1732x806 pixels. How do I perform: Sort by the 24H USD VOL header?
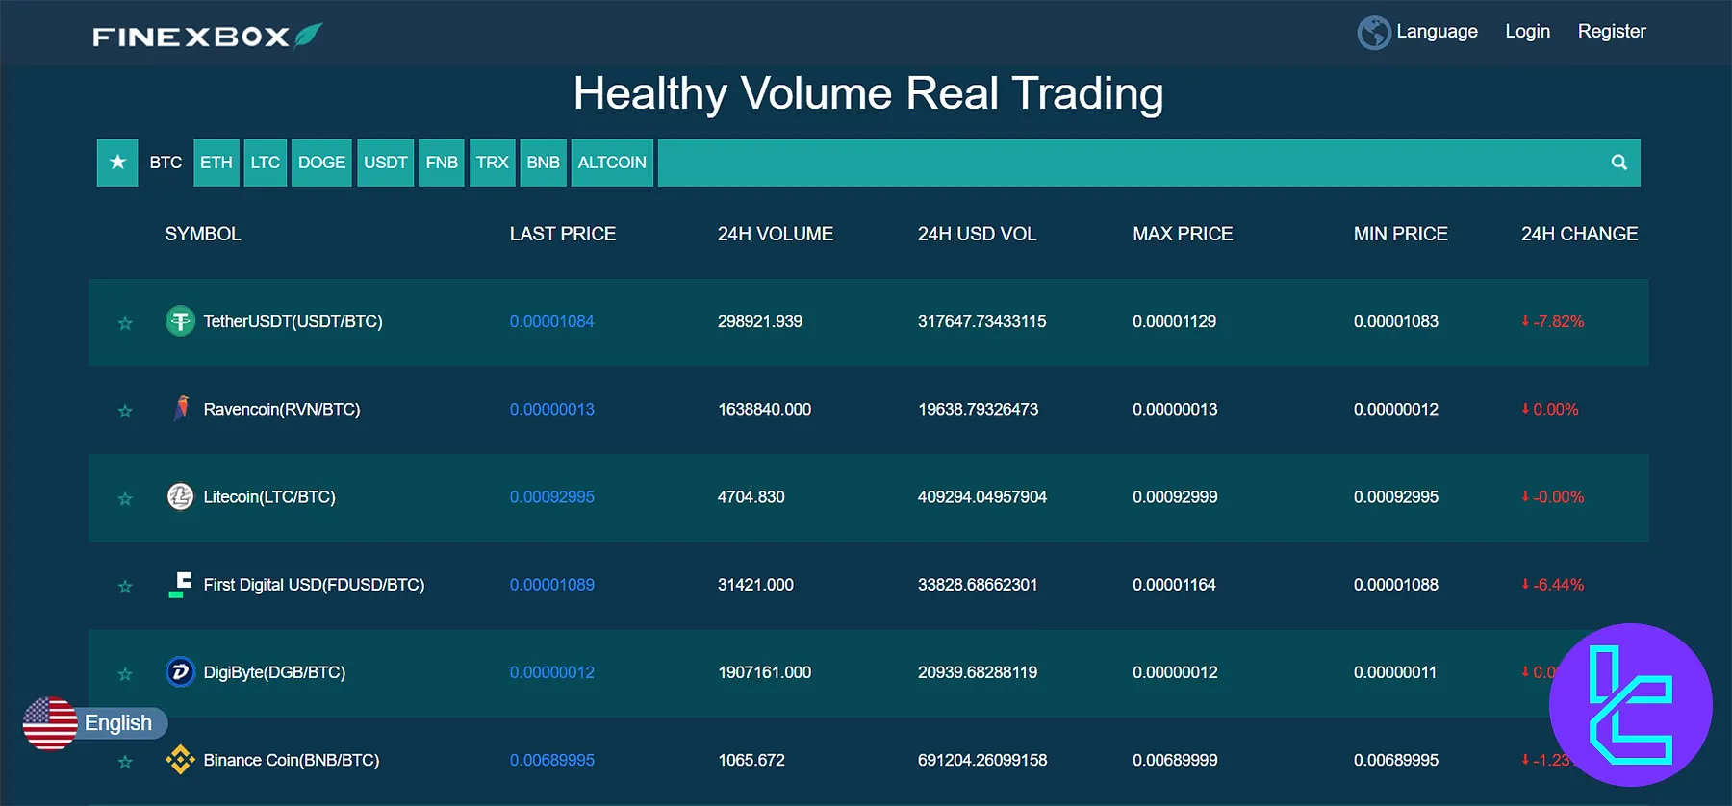[x=977, y=234]
